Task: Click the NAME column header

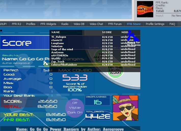Action: pyautogui.click(x=56, y=32)
